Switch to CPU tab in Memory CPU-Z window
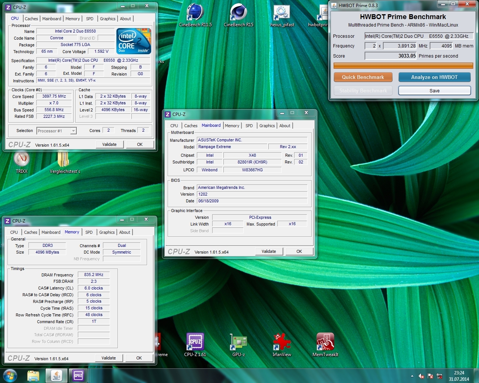 pos(14,232)
